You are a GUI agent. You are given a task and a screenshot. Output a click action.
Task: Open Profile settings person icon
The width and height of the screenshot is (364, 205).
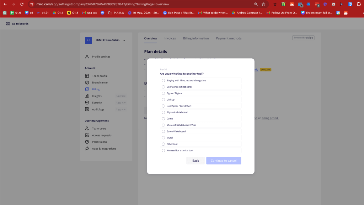tap(87, 56)
